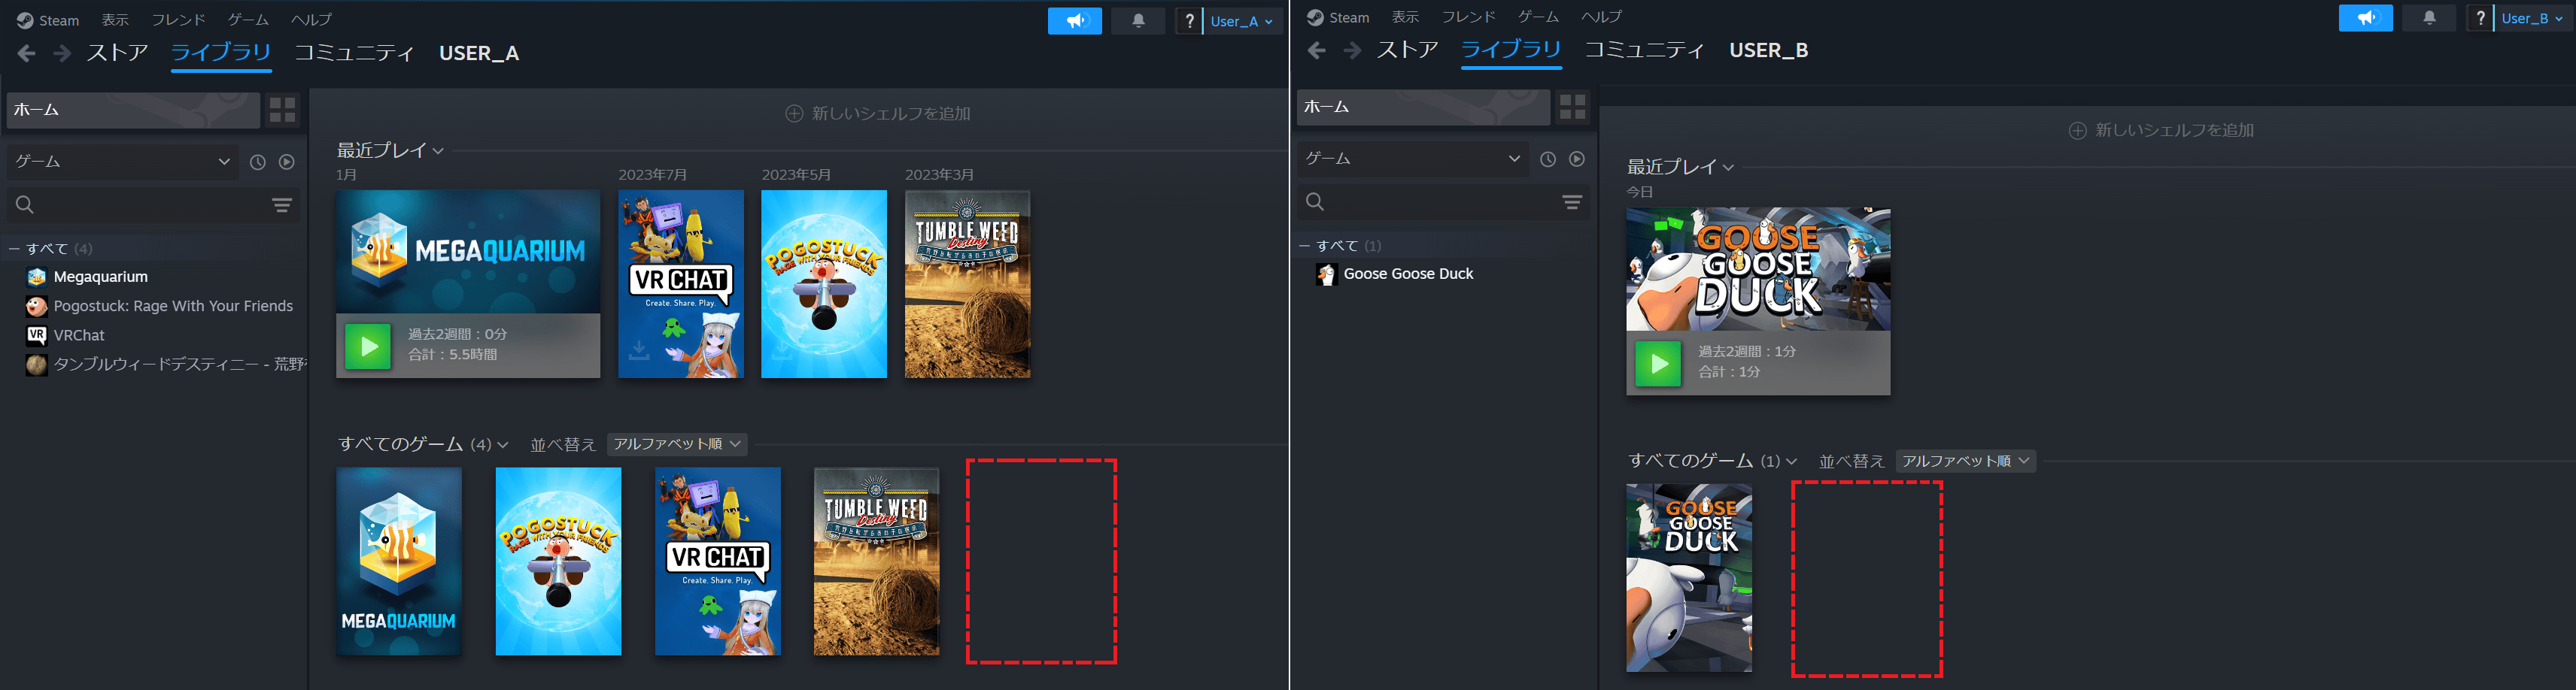Go back with arrow in USER_A window

tap(27, 53)
